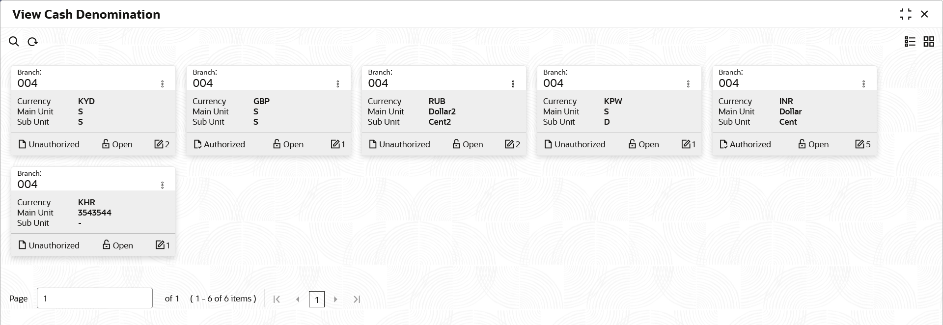Click main unit value 3543544
The height and width of the screenshot is (325, 943).
pos(95,213)
